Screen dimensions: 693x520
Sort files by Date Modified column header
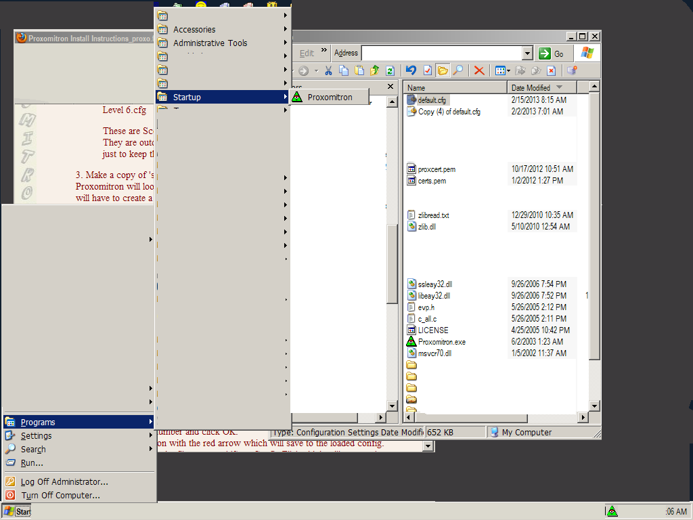(x=531, y=88)
